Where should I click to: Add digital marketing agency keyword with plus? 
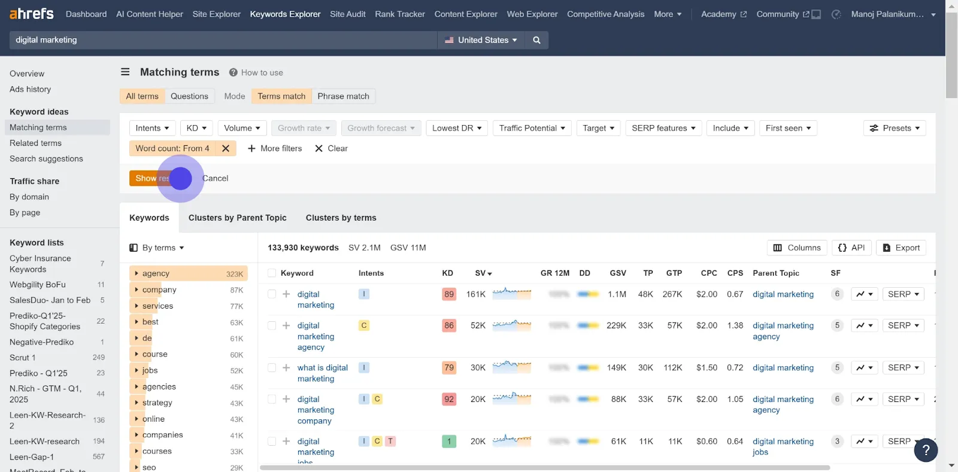pyautogui.click(x=286, y=325)
